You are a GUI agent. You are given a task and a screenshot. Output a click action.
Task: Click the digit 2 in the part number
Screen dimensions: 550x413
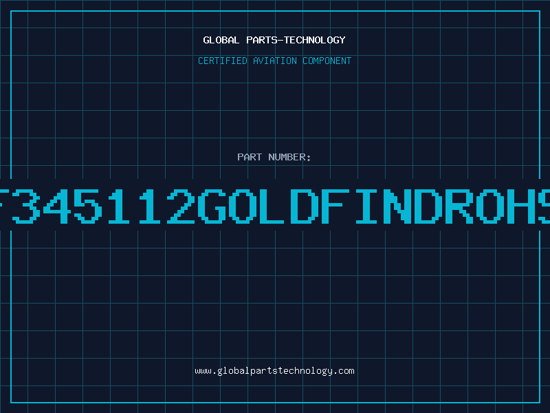click(x=181, y=206)
